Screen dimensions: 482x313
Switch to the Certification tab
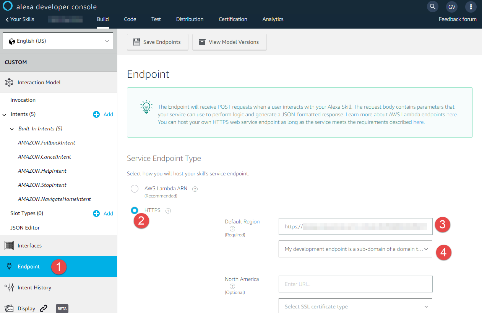(233, 19)
